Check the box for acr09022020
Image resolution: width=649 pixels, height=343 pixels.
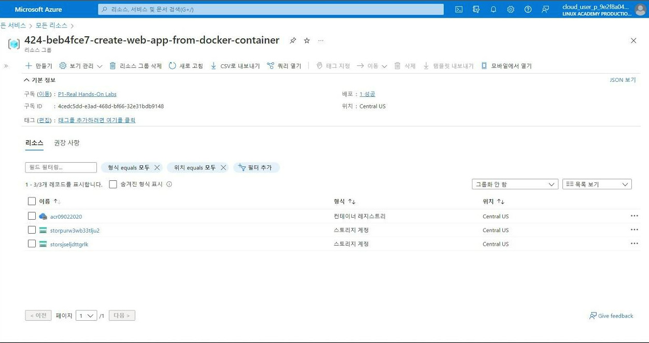tap(32, 216)
